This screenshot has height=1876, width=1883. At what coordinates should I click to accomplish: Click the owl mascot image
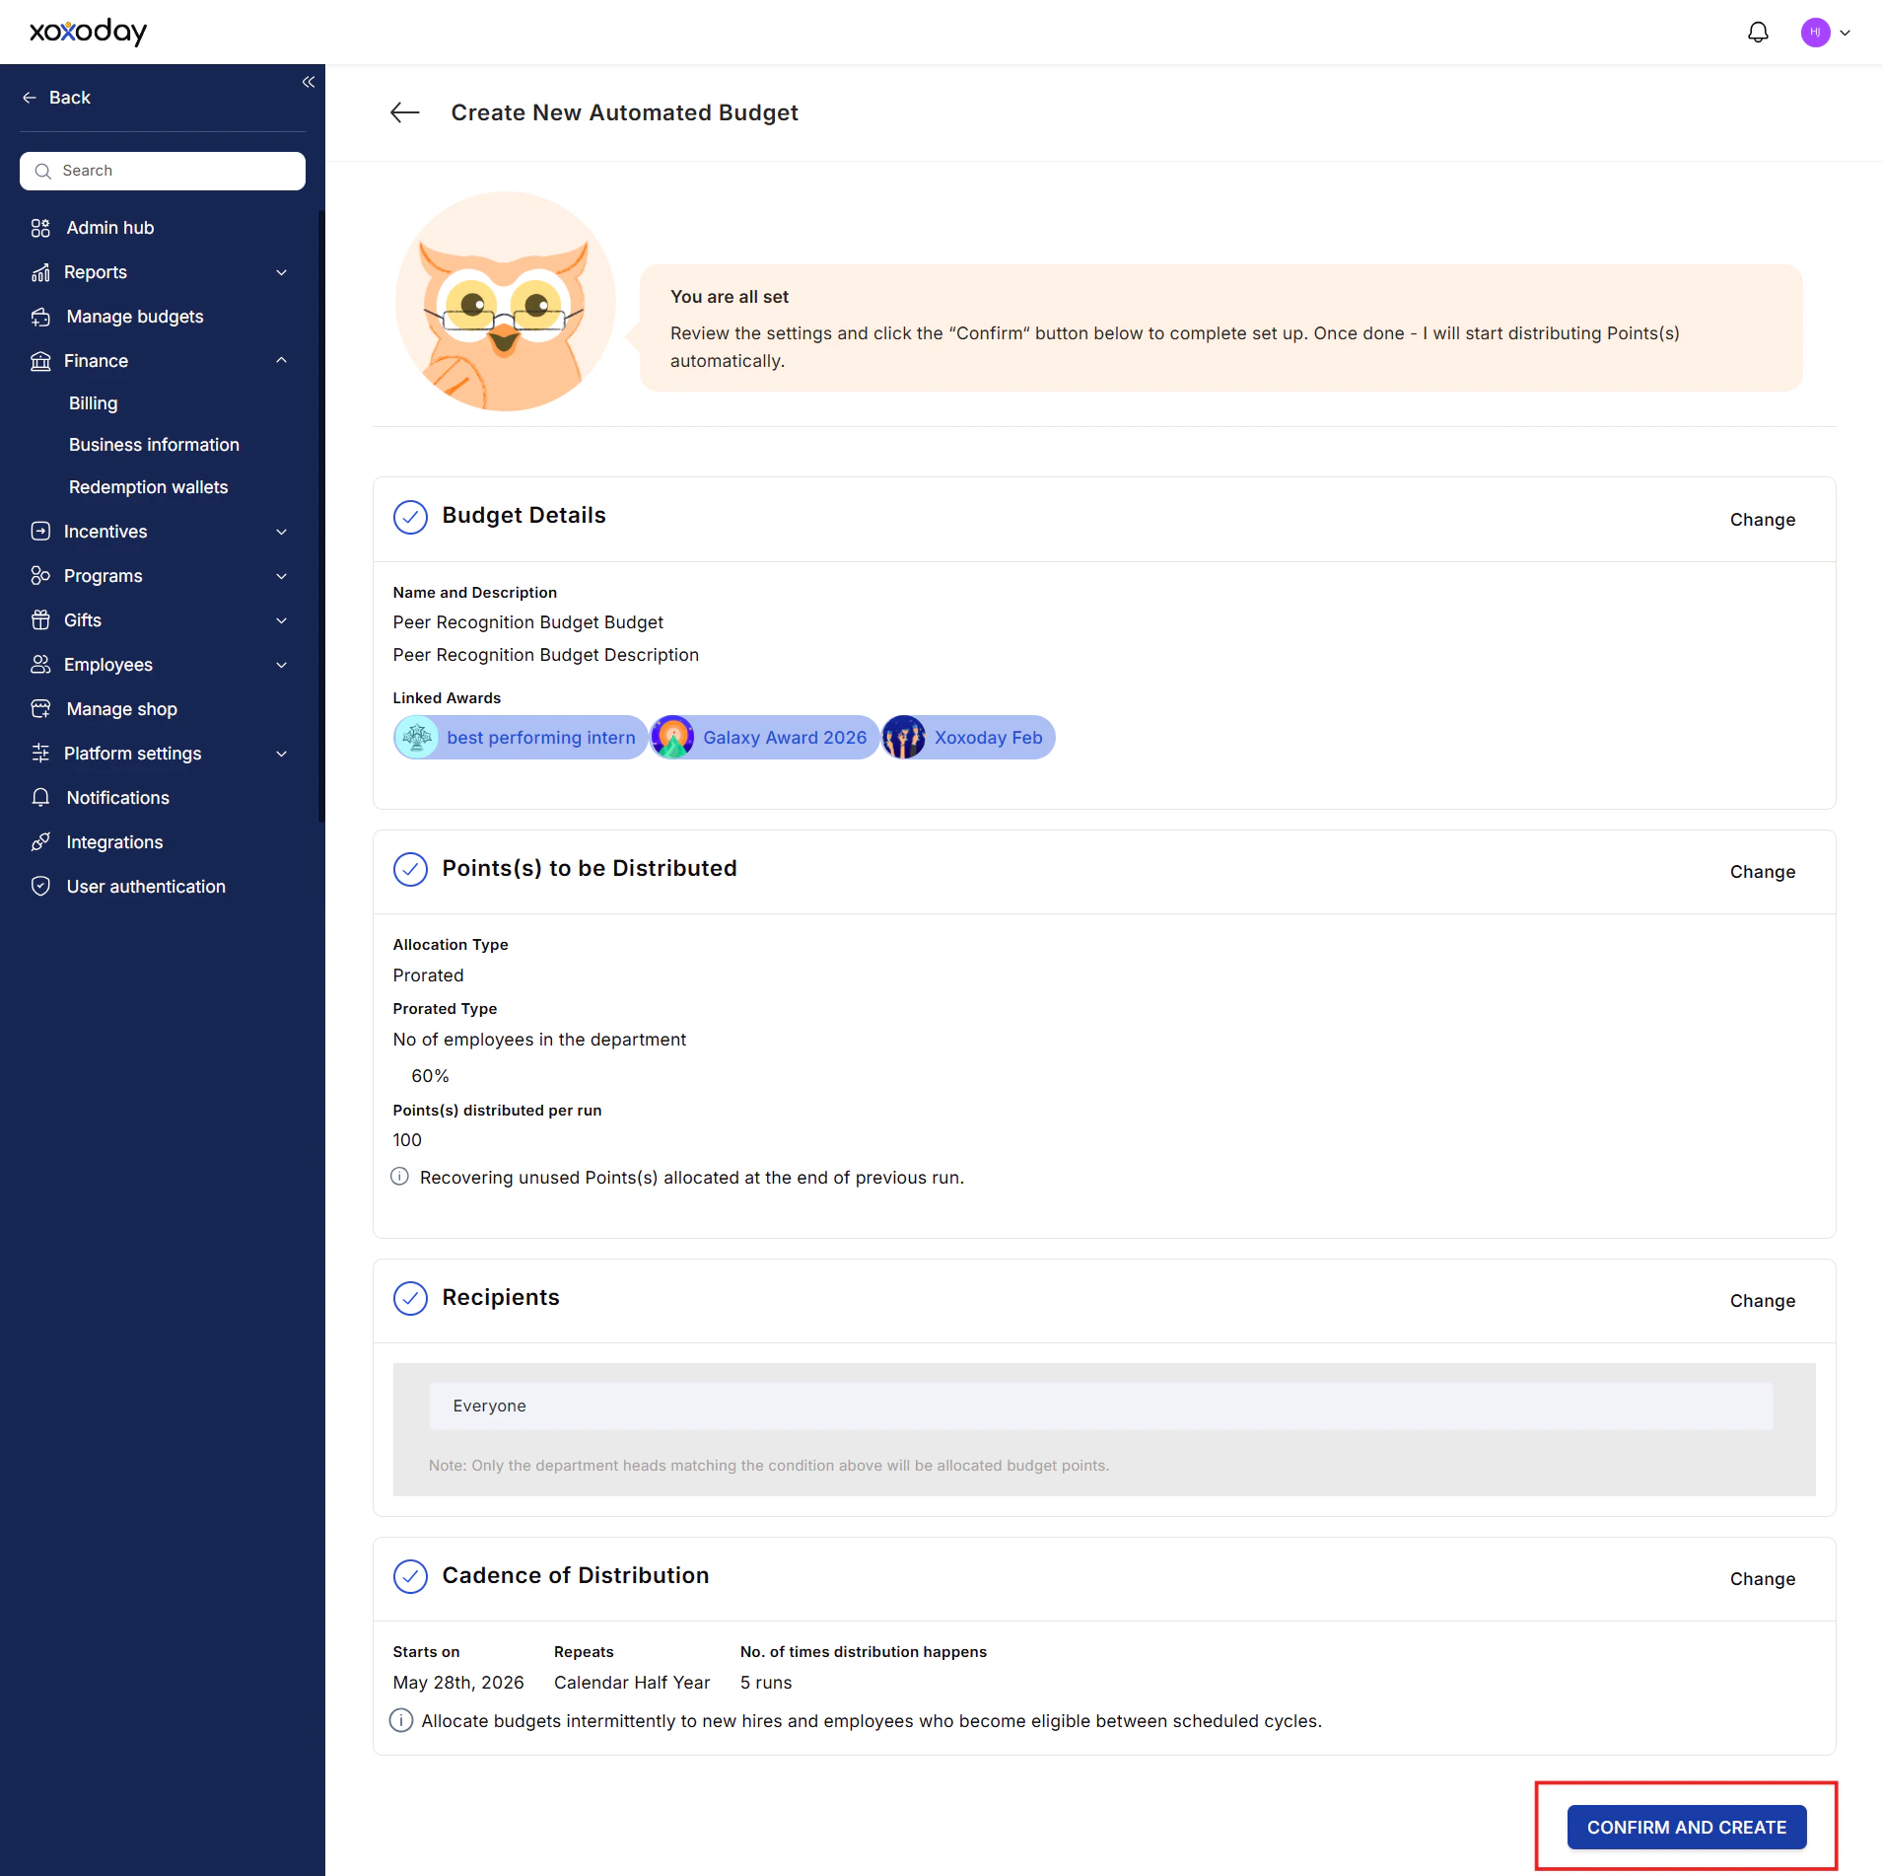506,301
